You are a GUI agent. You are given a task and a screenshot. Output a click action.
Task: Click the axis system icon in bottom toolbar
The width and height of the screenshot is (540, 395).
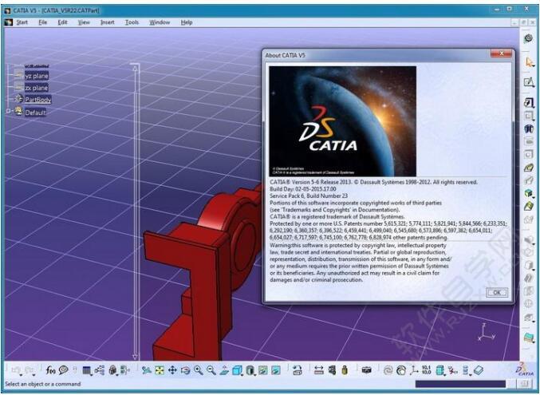414,370
